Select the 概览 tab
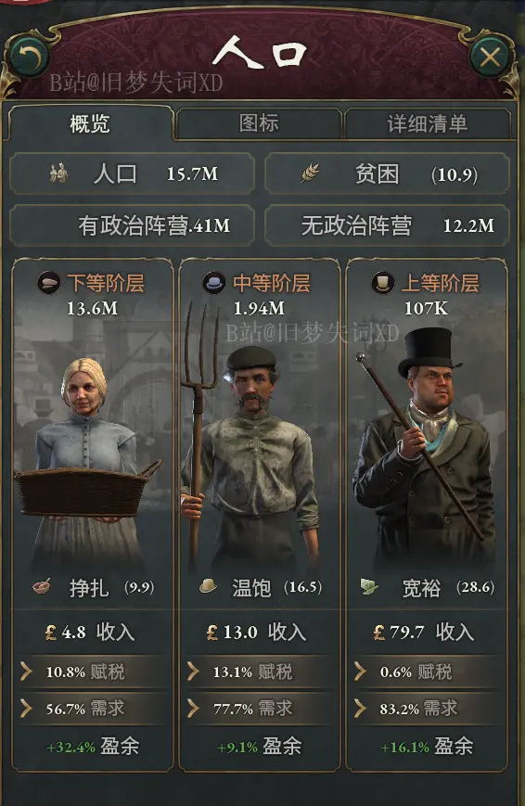The image size is (525, 806). pyautogui.click(x=90, y=123)
